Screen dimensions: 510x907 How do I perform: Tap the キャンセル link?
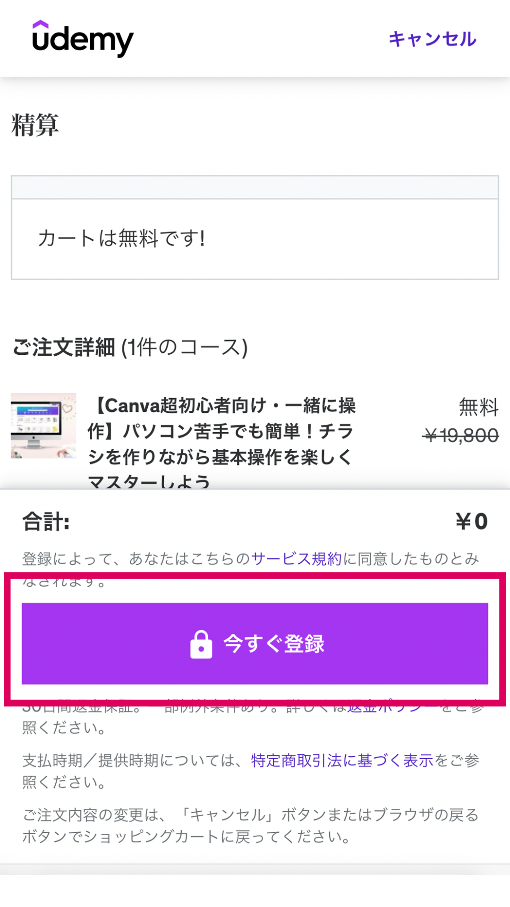tap(432, 39)
